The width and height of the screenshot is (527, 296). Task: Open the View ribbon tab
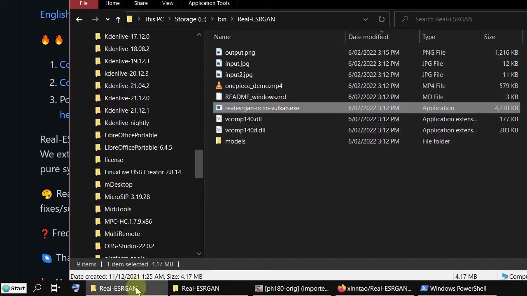[x=168, y=3]
